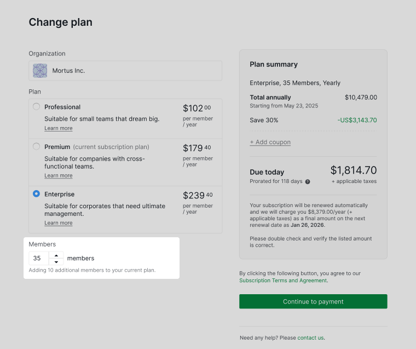Expand the Add coupon option
The width and height of the screenshot is (416, 349).
click(x=270, y=142)
